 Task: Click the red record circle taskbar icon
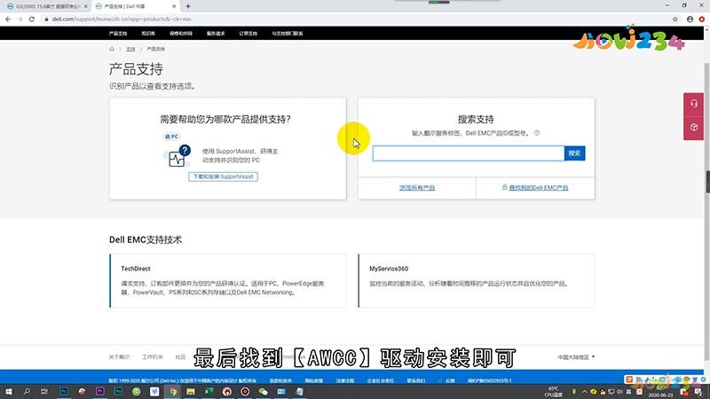pos(245,392)
